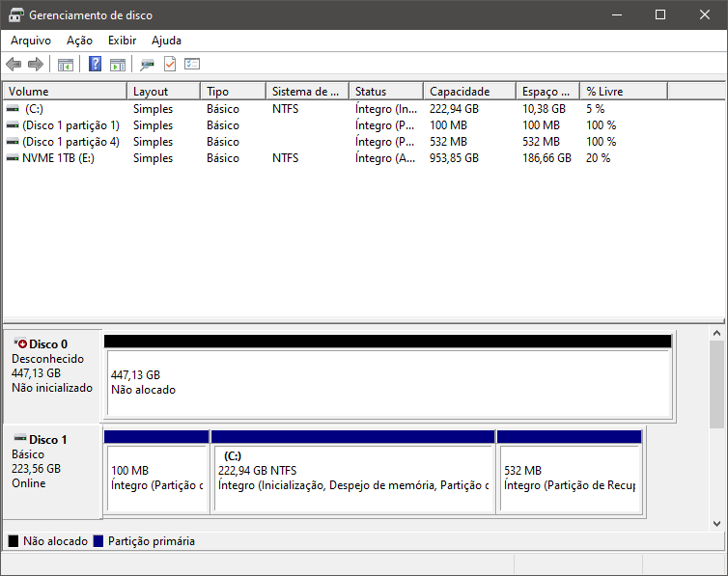Screen dimensions: 728x576
Task: Click the Forward arrow toolbar icon
Action: pyautogui.click(x=36, y=64)
